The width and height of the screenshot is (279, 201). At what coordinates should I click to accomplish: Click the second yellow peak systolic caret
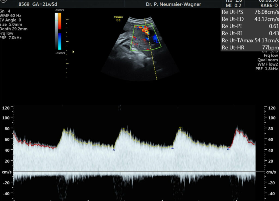(123, 128)
